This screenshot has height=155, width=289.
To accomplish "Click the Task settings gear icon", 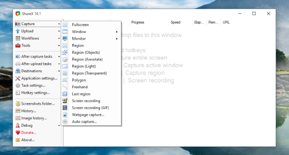I will (18, 86).
